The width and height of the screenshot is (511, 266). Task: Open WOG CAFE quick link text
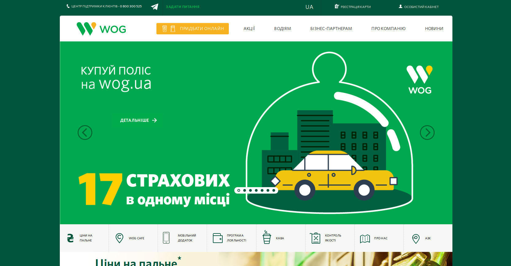coord(136,238)
